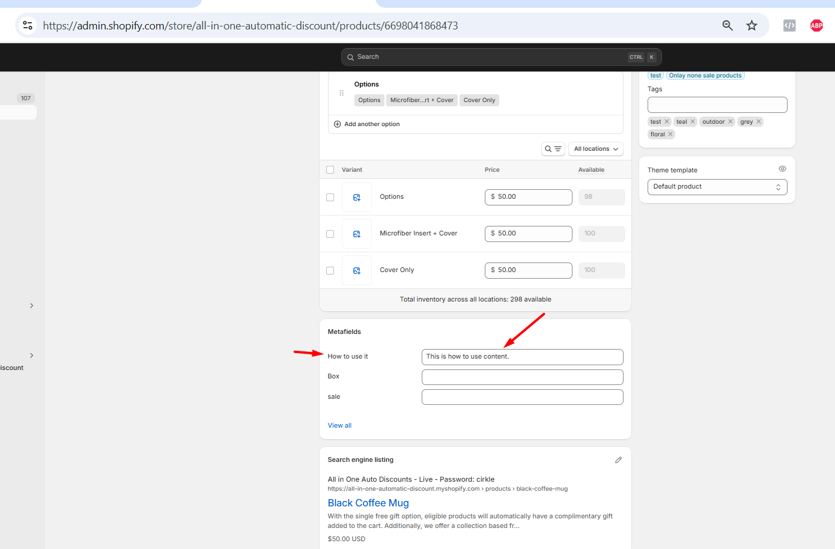Click the View all metafields link

[x=339, y=425]
